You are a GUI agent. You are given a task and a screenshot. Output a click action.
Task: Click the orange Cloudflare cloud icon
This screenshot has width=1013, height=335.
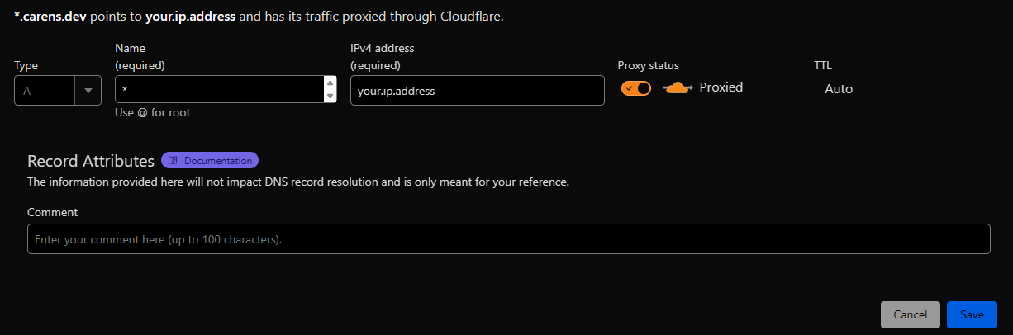tap(677, 87)
